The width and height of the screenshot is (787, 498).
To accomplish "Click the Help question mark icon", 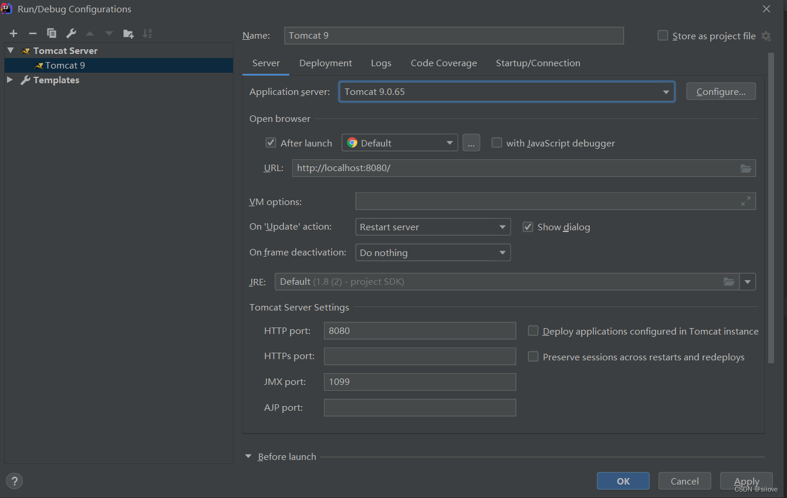I will [x=14, y=481].
